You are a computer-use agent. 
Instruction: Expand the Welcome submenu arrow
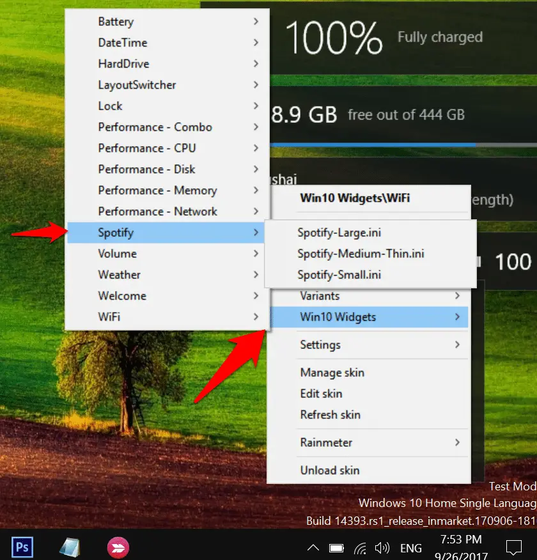(256, 296)
